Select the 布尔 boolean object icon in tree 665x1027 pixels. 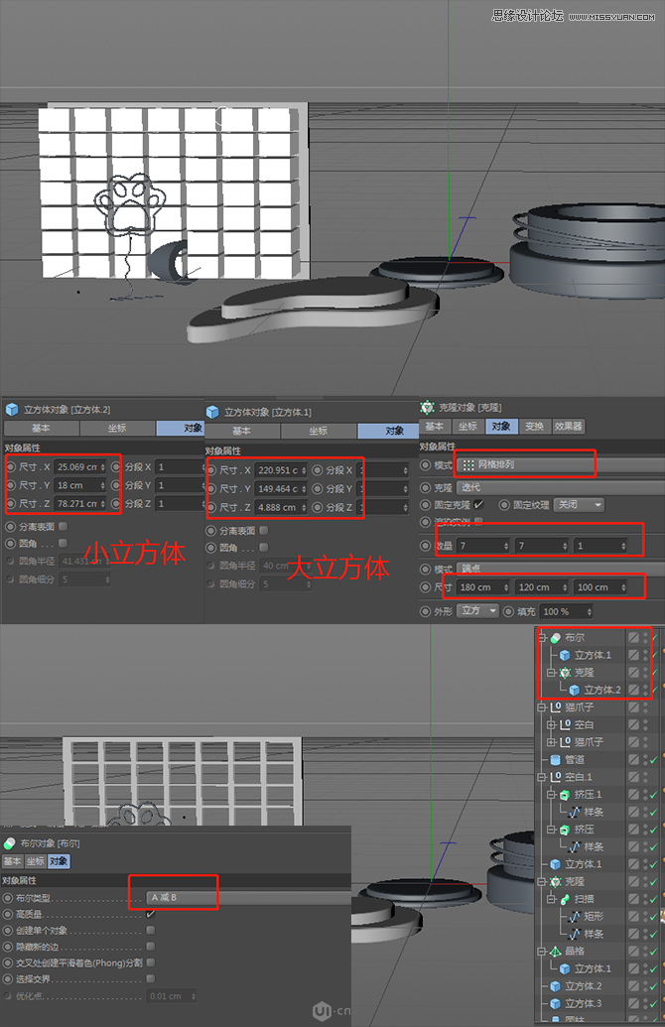tap(556, 637)
